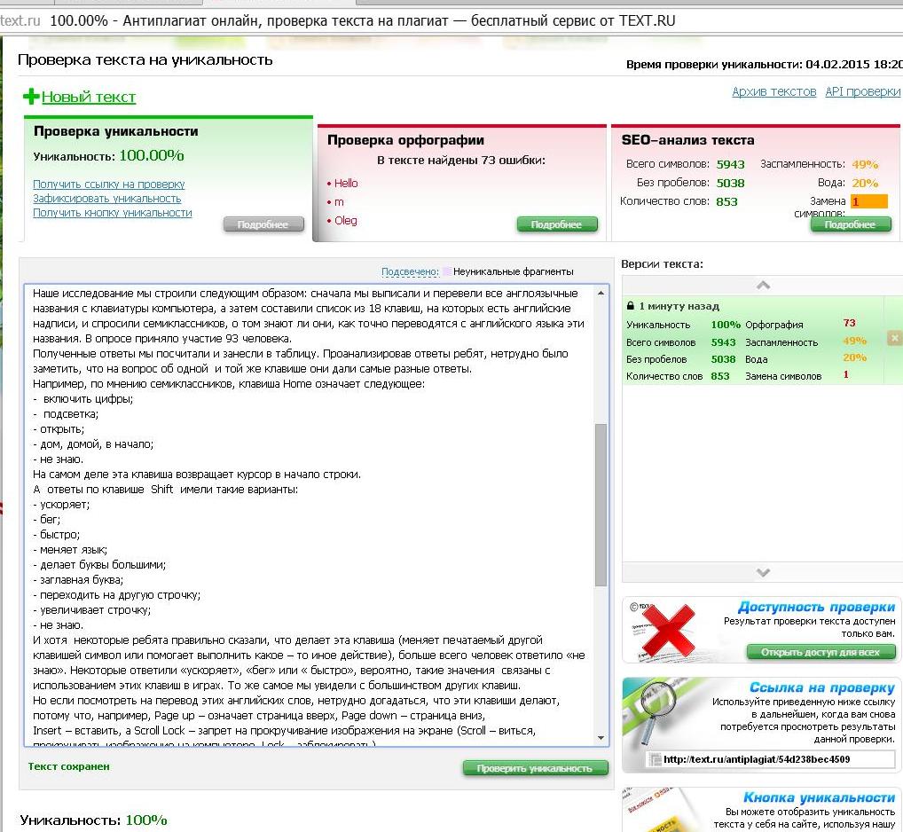Click the 100.00% uniqueness value in green panel
Viewport: 903px width, 832px height.
click(152, 155)
